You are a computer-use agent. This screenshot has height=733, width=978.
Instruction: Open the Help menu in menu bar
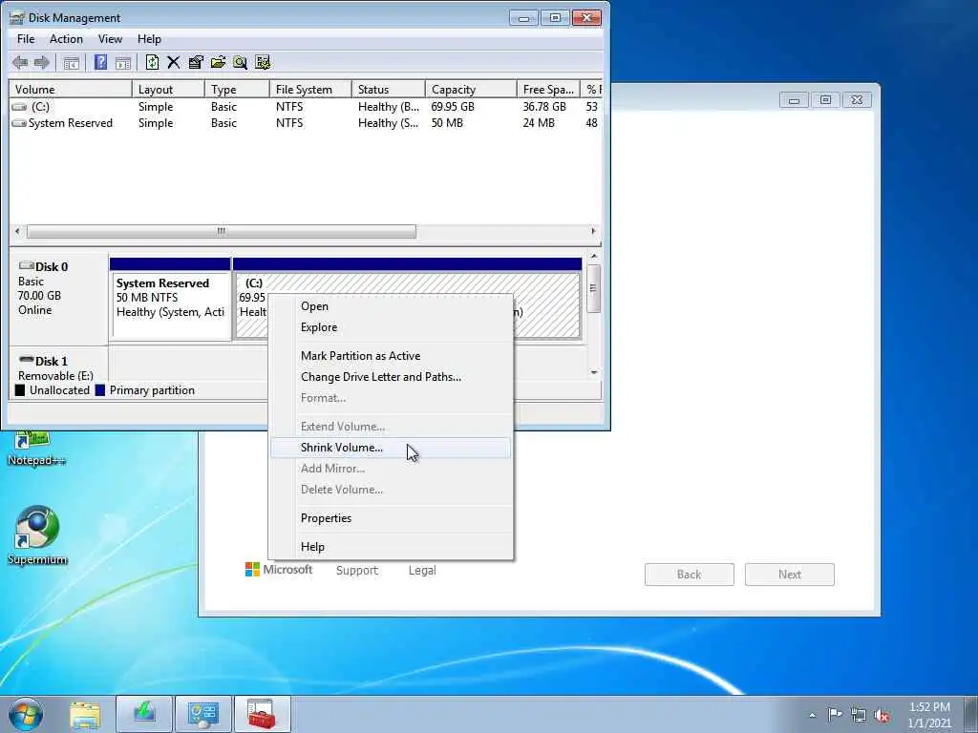149,38
